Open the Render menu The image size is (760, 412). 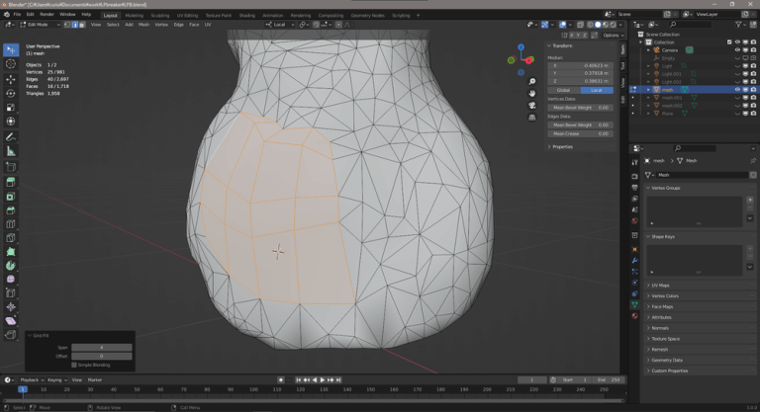[x=47, y=15]
